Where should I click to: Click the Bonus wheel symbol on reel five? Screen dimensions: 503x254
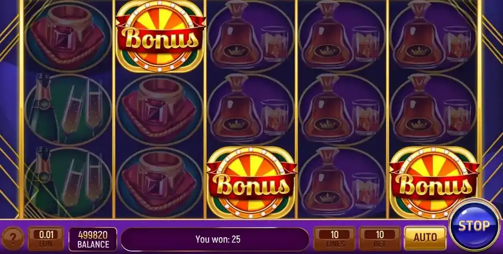coord(434,183)
